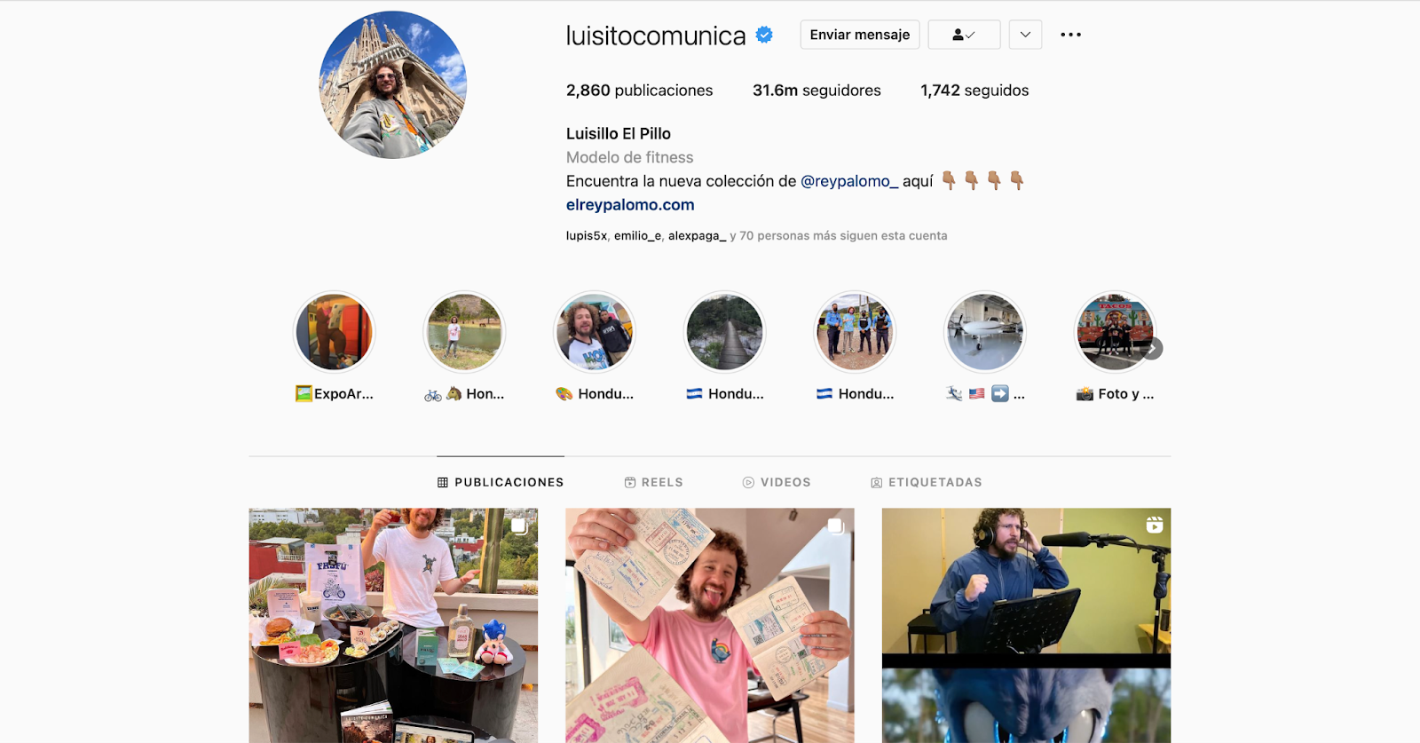
Task: Click the blue verified badge next to luisitocomunica
Action: 764,35
